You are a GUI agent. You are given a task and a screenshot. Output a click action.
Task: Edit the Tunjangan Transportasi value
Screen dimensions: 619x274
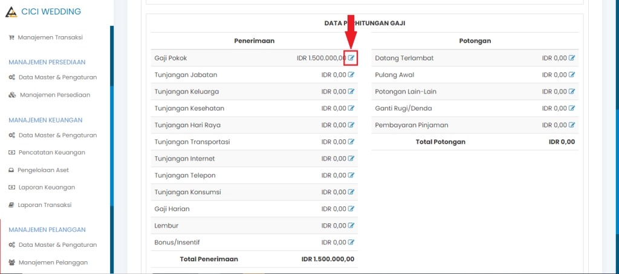click(x=351, y=142)
